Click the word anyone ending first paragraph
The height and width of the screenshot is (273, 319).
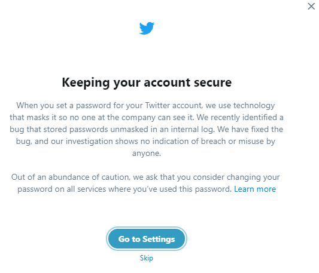click(147, 154)
